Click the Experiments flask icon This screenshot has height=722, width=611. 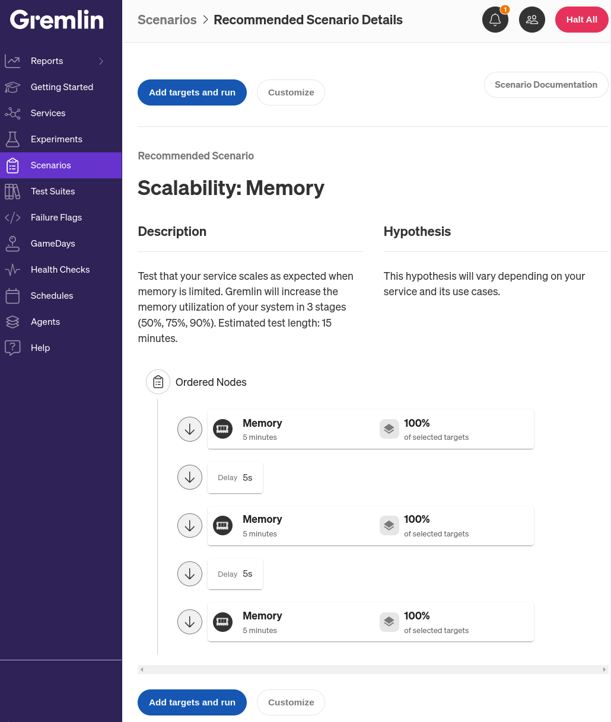click(12, 139)
